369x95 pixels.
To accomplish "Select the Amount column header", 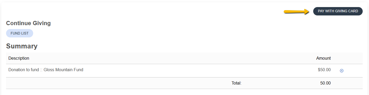I will [x=323, y=58].
